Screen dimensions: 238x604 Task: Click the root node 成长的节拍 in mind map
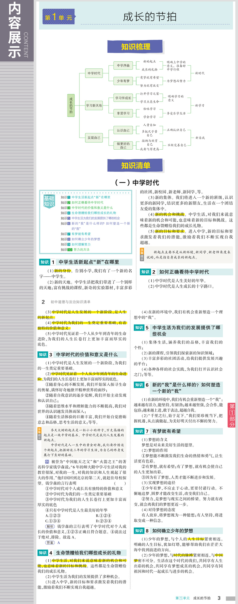click(71, 105)
